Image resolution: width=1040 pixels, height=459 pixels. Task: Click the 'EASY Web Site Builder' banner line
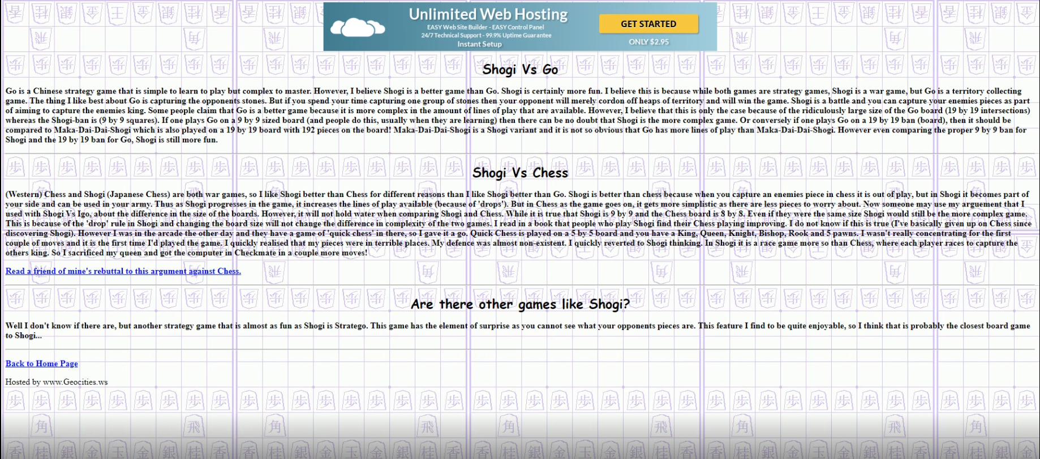(485, 27)
